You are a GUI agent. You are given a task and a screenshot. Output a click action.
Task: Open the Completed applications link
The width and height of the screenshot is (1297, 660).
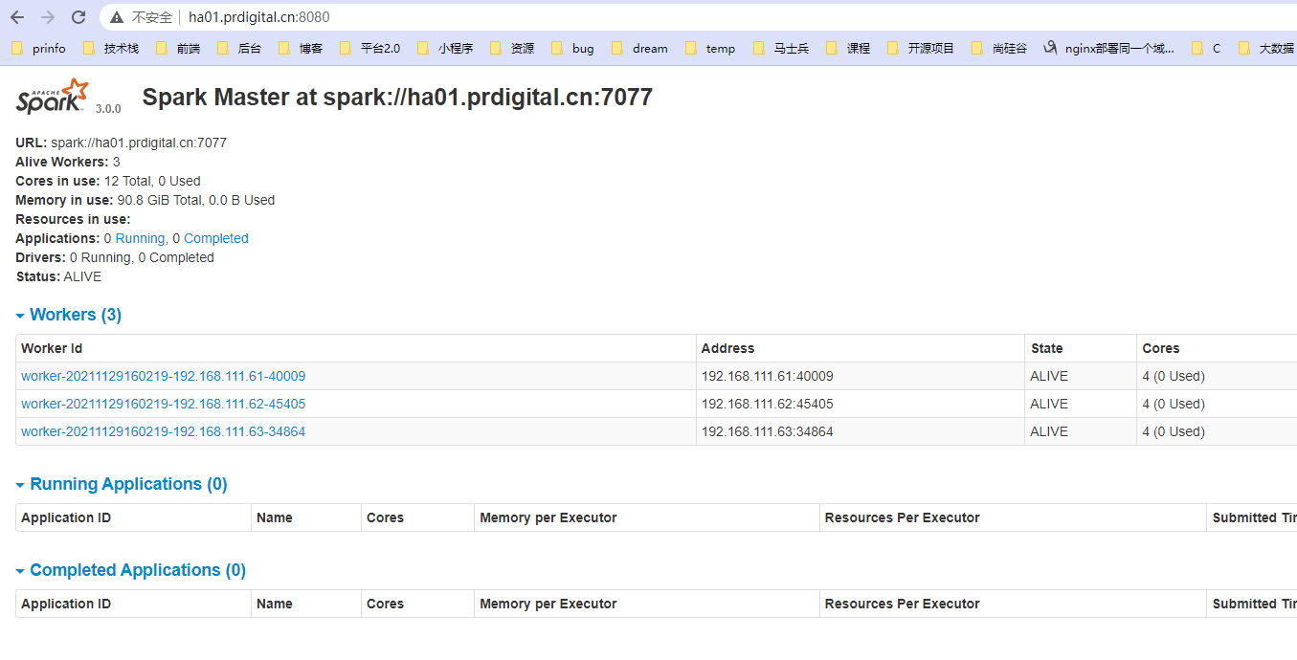(x=216, y=238)
